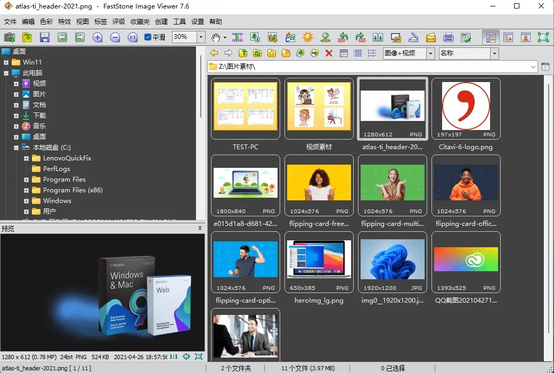Image resolution: width=554 pixels, height=373 pixels.
Task: Switch to the side preview layout icon
Action: [508, 37]
